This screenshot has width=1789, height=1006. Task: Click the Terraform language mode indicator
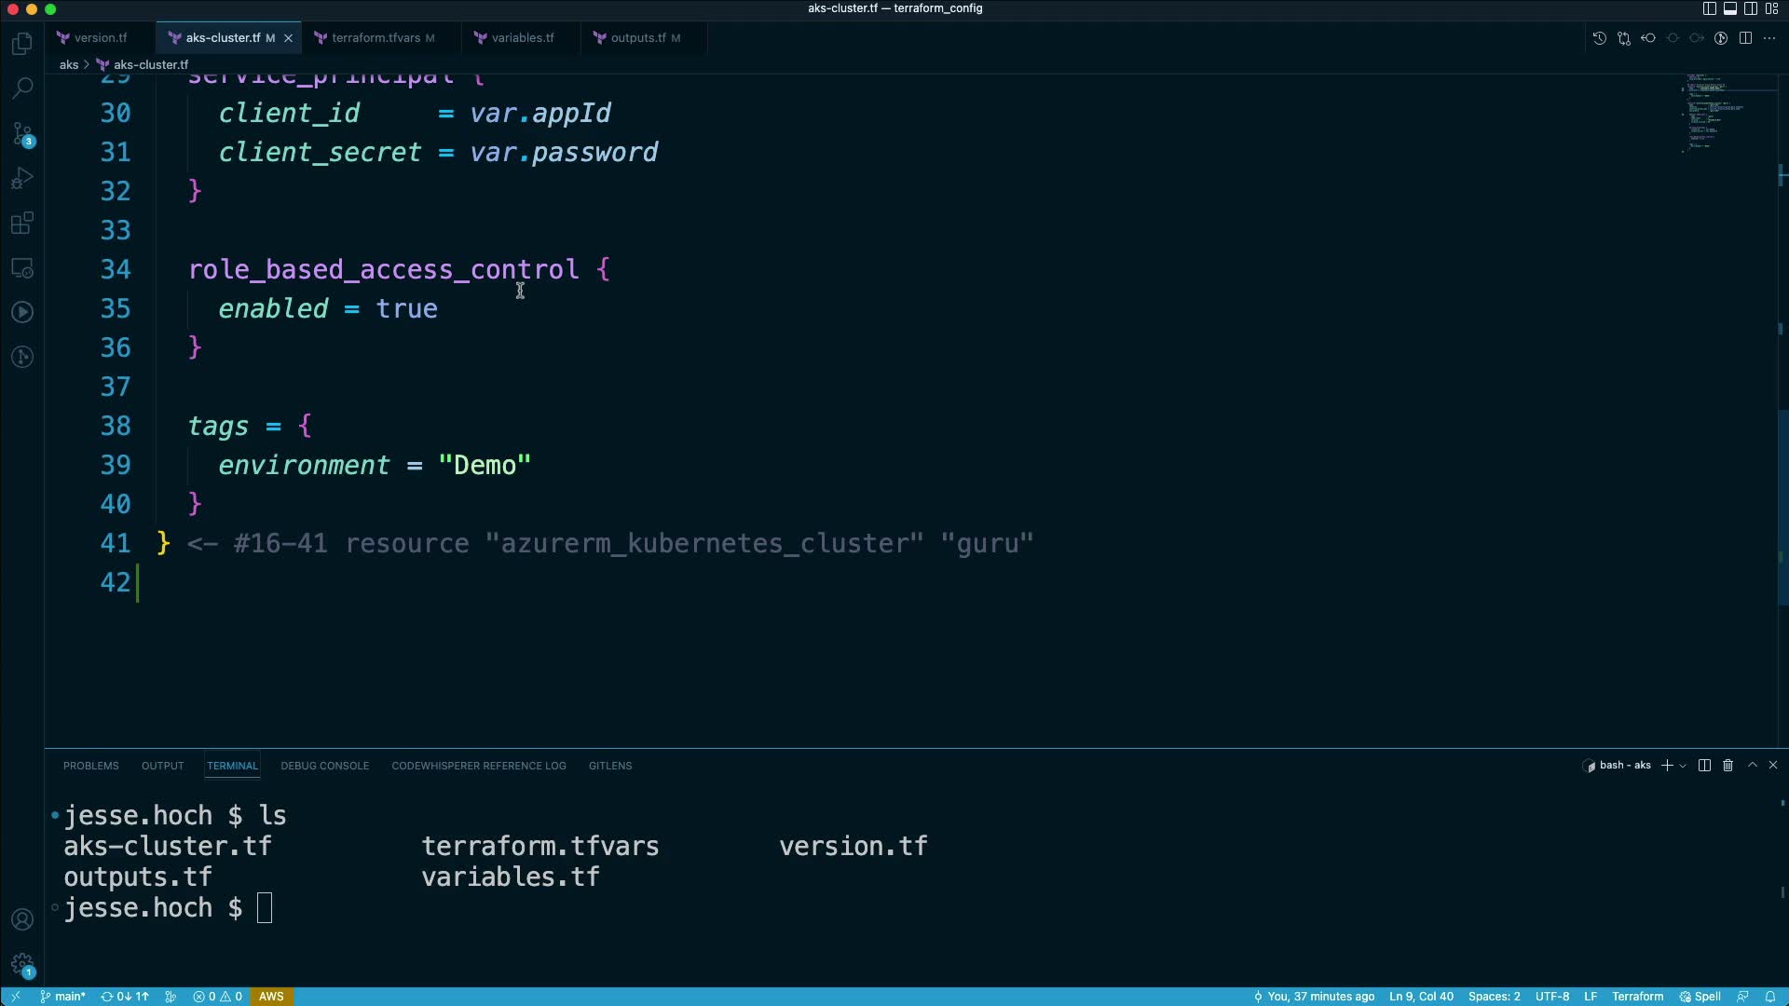pos(1637,996)
